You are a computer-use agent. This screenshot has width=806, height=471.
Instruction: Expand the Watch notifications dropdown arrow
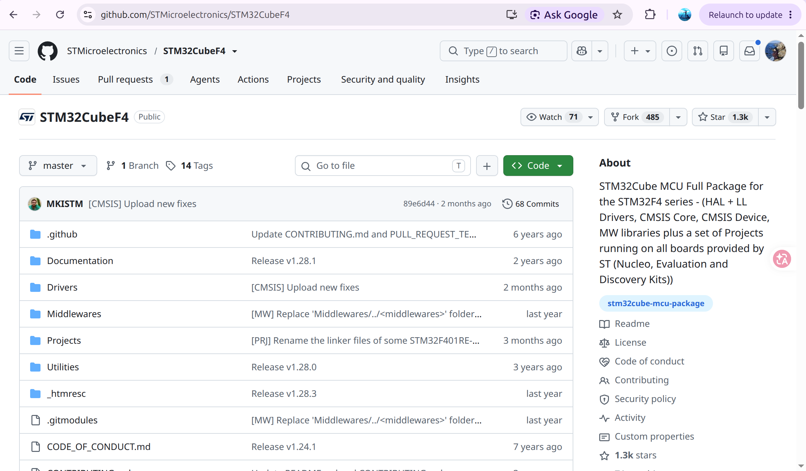(x=591, y=117)
